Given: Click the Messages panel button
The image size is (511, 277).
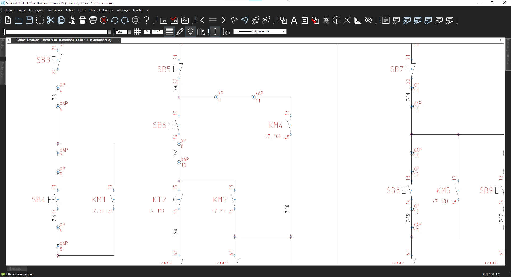Looking at the screenshot, I should (17, 269).
